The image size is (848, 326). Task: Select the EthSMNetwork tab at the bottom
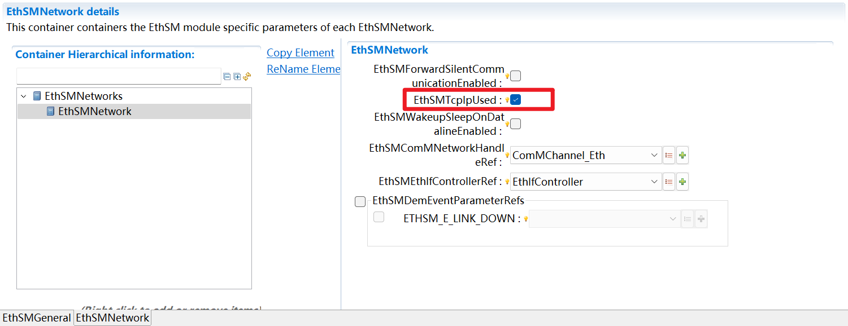112,318
